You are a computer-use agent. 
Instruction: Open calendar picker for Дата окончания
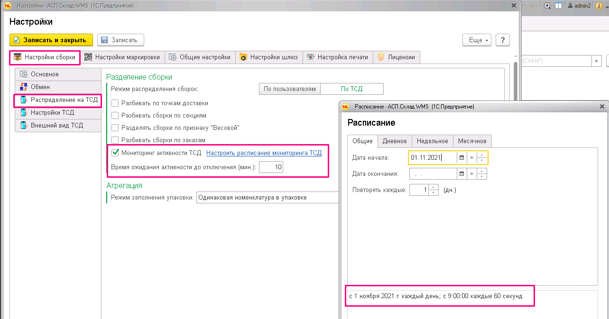pos(461,174)
